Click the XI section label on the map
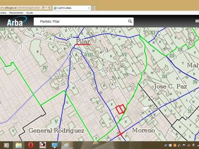The width and height of the screenshot is (199, 149). 153,33
